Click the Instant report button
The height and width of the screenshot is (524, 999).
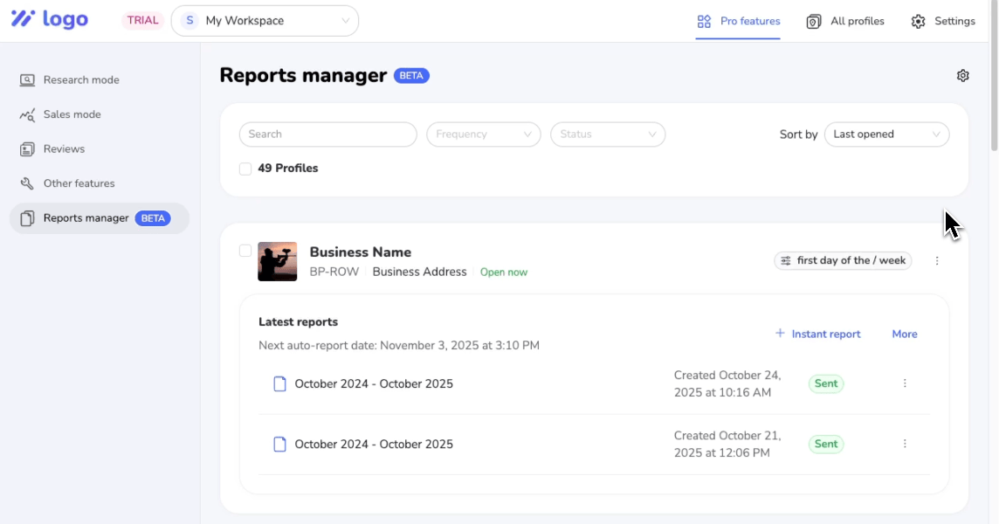pyautogui.click(x=817, y=334)
